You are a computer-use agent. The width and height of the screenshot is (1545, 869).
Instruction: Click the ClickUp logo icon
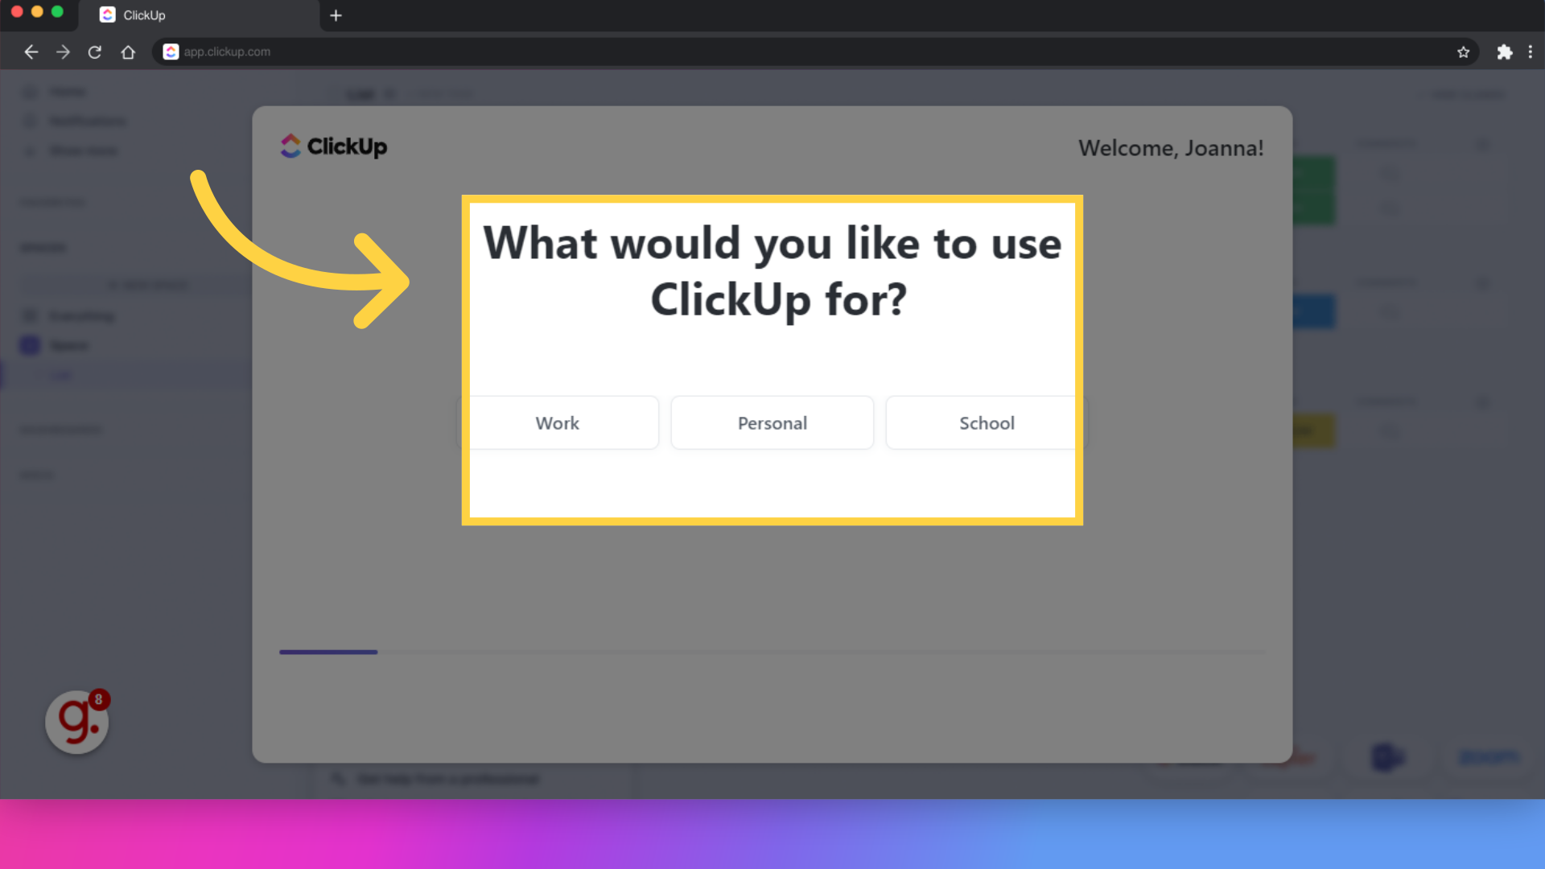pos(290,146)
